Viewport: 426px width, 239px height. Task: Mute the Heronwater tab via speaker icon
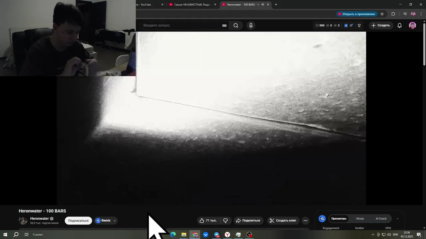263,5
